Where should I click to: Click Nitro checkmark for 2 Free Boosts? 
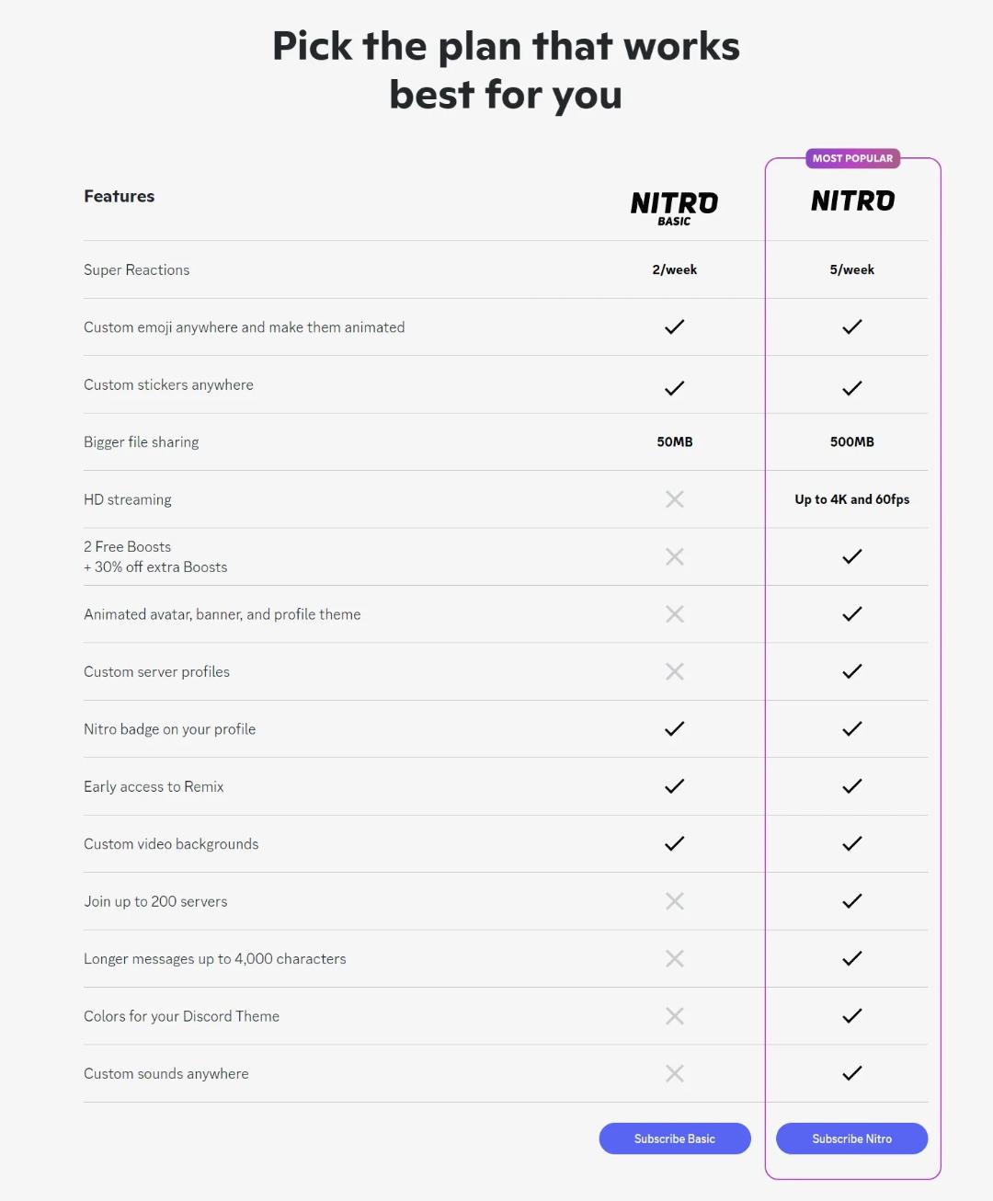coord(852,556)
